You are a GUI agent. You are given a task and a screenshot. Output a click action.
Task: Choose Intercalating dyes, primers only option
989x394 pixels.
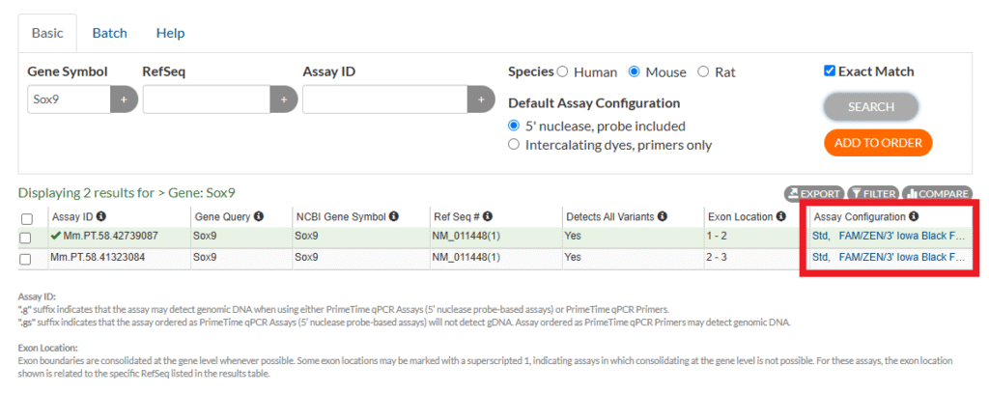[514, 145]
